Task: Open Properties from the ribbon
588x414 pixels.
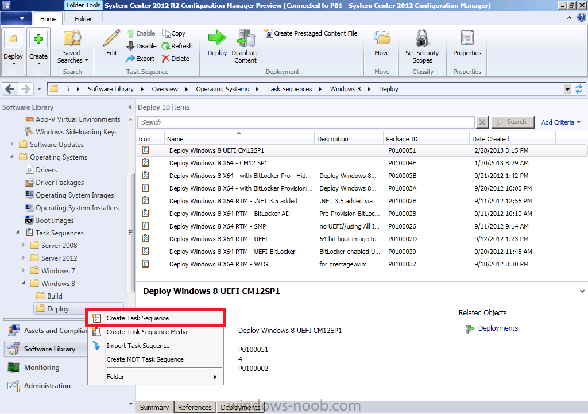Action: 467,42
